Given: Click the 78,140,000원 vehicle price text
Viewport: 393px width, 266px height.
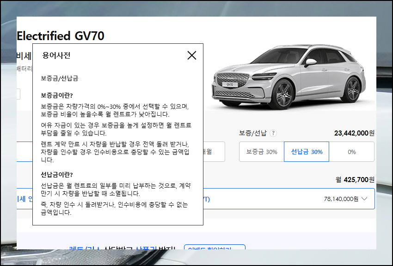Looking at the screenshot, I should click(x=341, y=199).
